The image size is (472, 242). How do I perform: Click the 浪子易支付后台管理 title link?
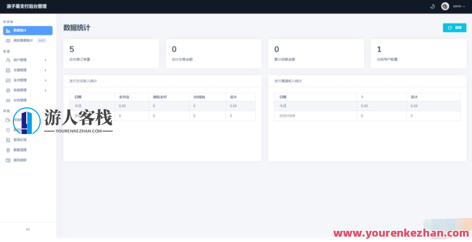26,6
